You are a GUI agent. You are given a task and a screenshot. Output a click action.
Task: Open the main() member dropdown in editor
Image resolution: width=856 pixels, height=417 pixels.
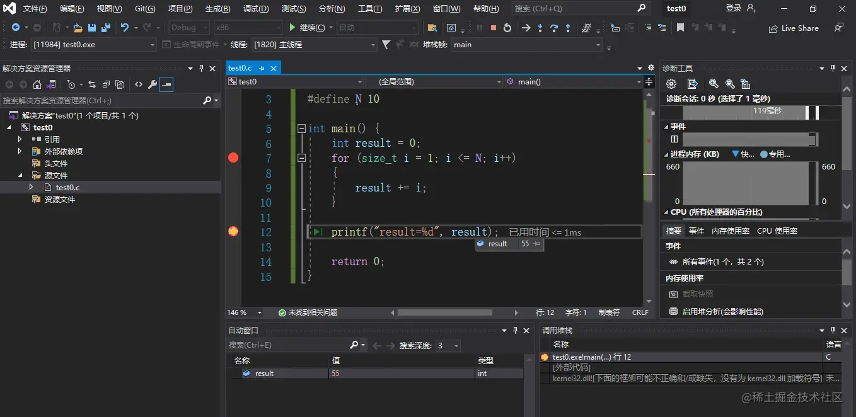point(572,82)
